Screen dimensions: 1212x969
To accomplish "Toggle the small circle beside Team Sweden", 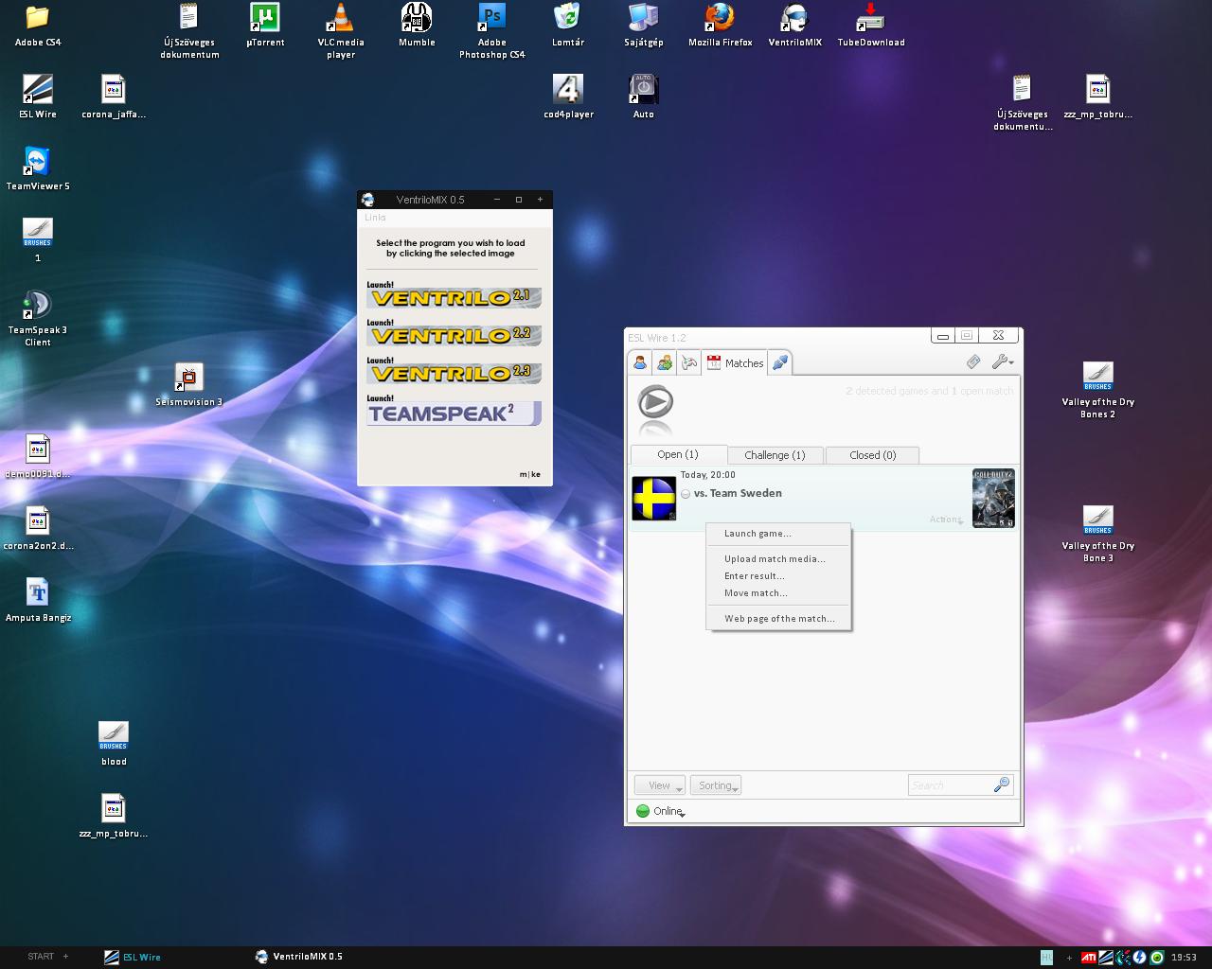I will 686,494.
